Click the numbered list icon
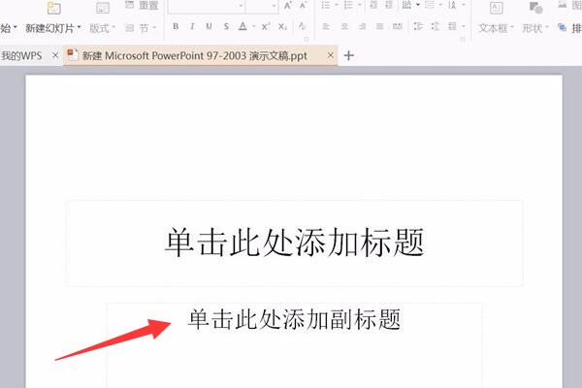Viewport: 582px width, 388px height. pyautogui.click(x=348, y=5)
